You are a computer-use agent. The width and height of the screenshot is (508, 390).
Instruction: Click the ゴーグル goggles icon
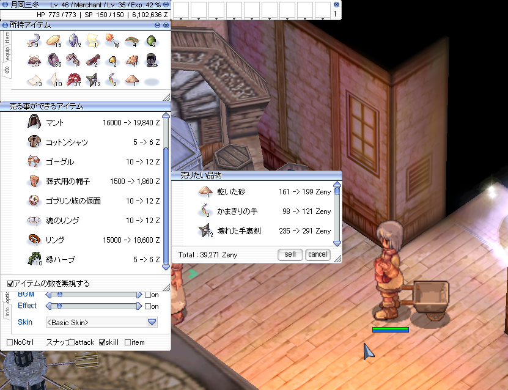(34, 161)
